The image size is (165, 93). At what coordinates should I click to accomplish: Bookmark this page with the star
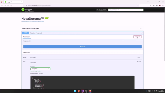coord(137,6)
